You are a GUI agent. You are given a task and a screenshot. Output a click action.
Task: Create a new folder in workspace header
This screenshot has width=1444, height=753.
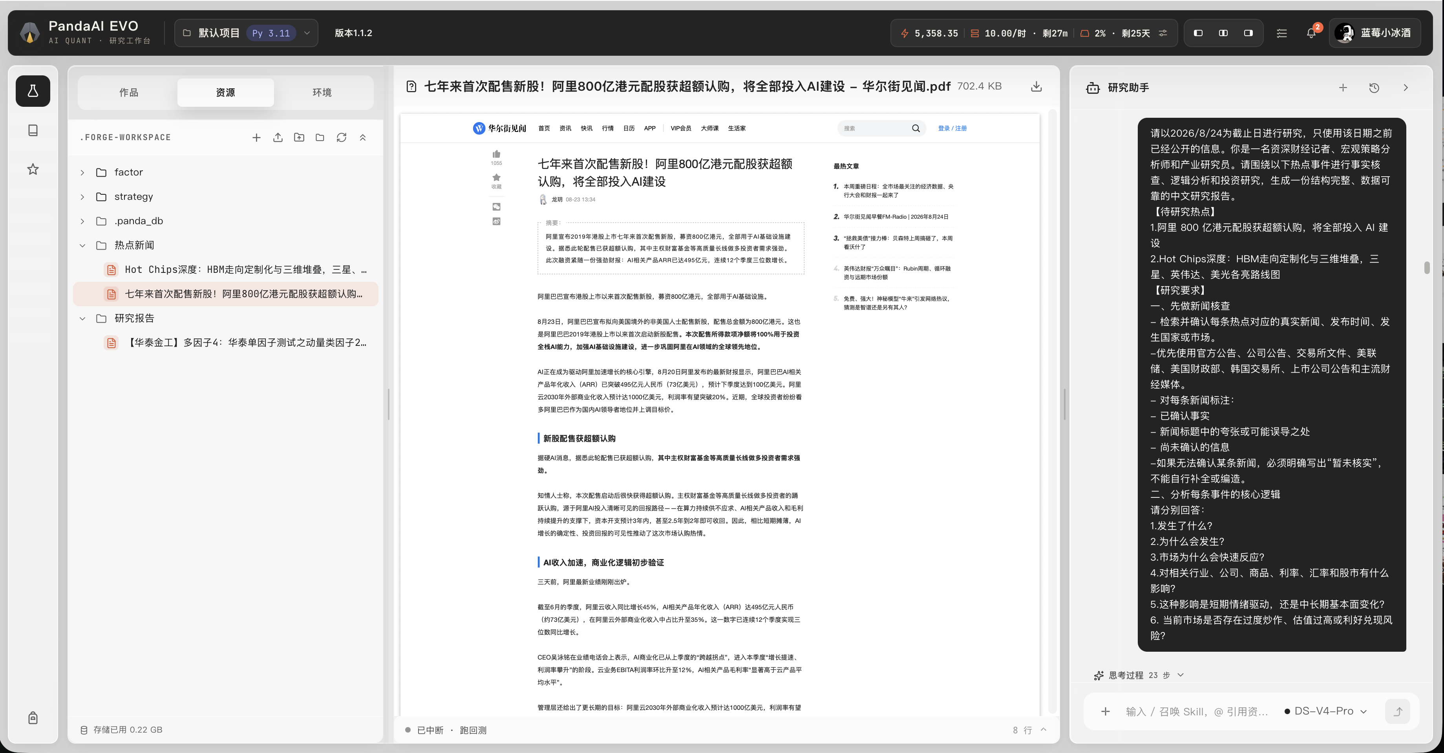[320, 137]
